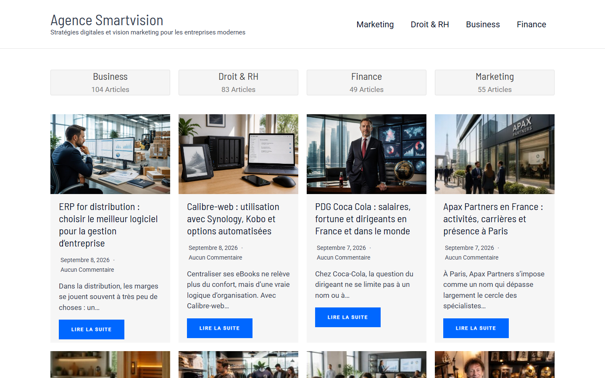Click Lire la suite for Coca Cola article

[x=348, y=317]
